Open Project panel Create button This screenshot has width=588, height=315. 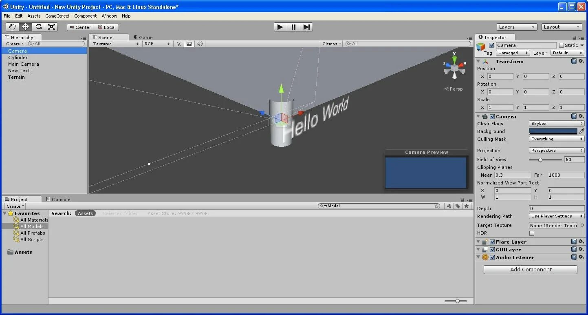pyautogui.click(x=15, y=206)
